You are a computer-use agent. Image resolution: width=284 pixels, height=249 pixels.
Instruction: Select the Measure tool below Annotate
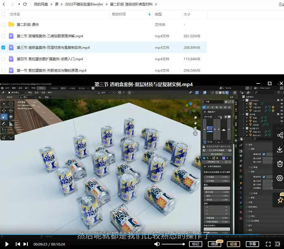[11, 124]
